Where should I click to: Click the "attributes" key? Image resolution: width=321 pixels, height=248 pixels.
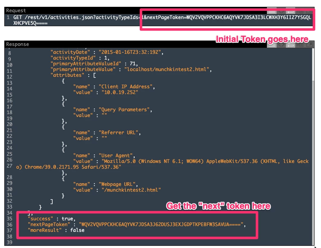pos(67,75)
